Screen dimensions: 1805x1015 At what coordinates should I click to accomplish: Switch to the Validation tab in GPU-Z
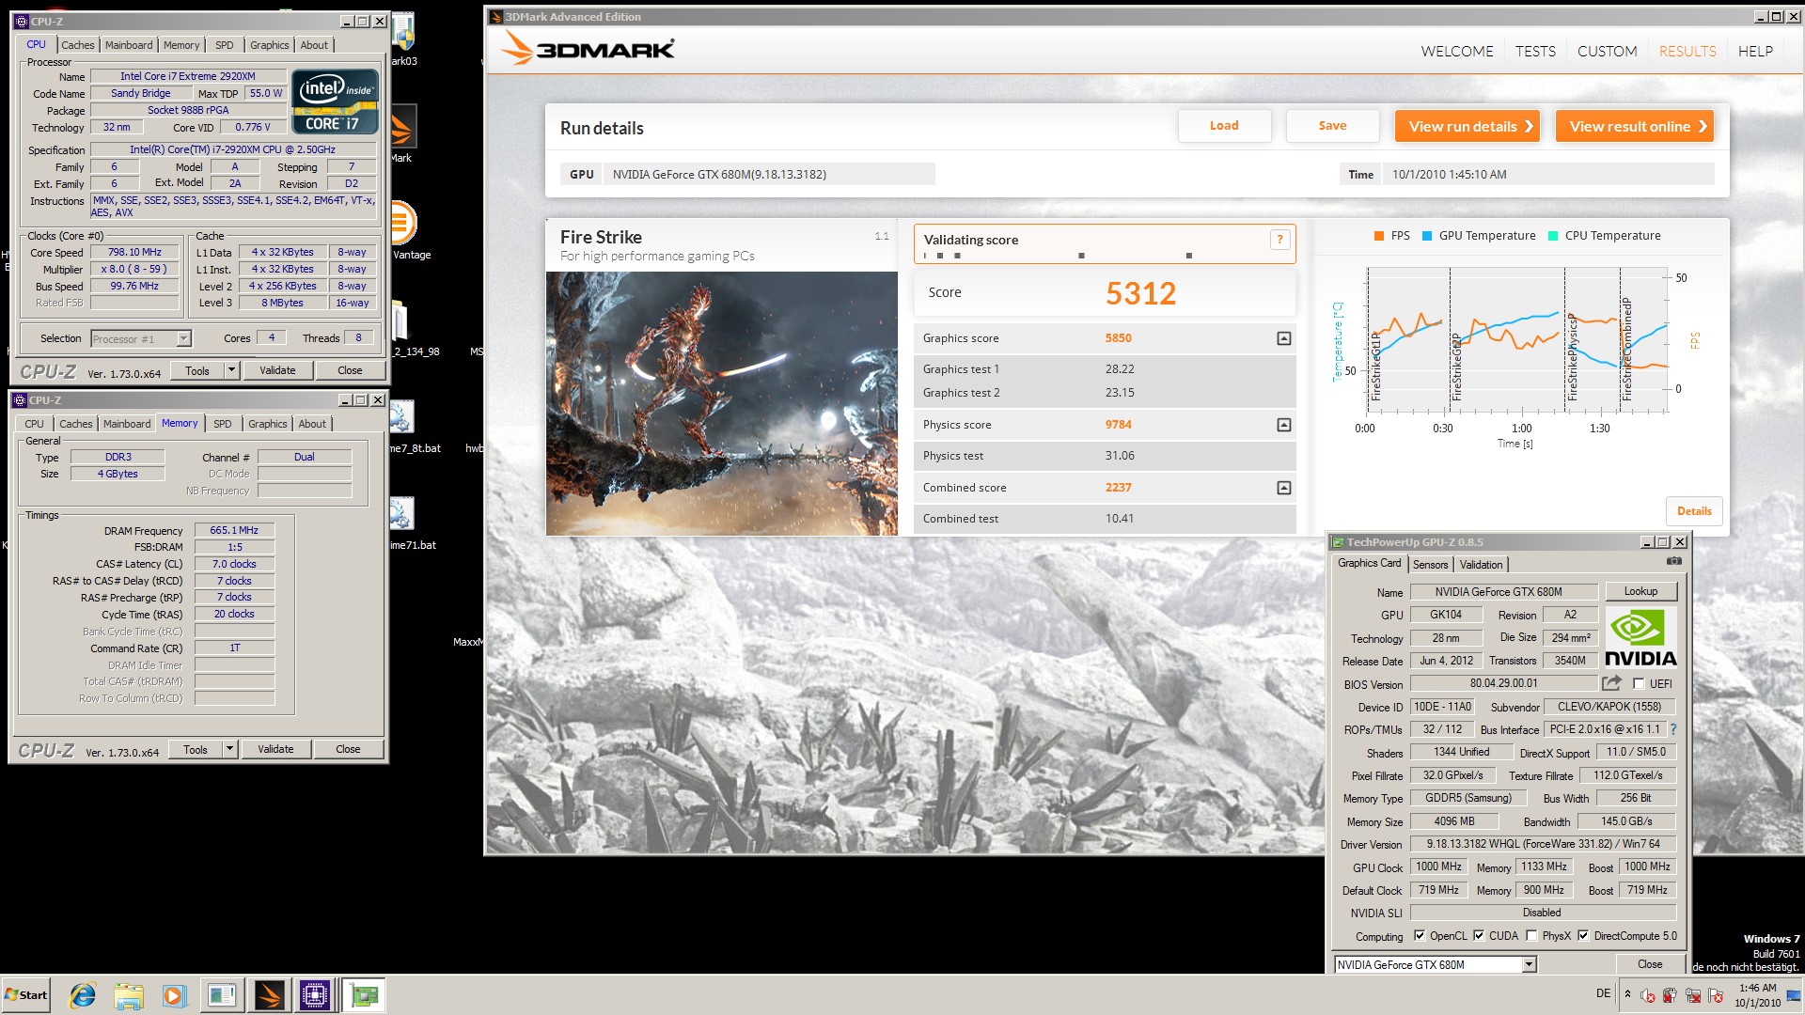point(1481,565)
